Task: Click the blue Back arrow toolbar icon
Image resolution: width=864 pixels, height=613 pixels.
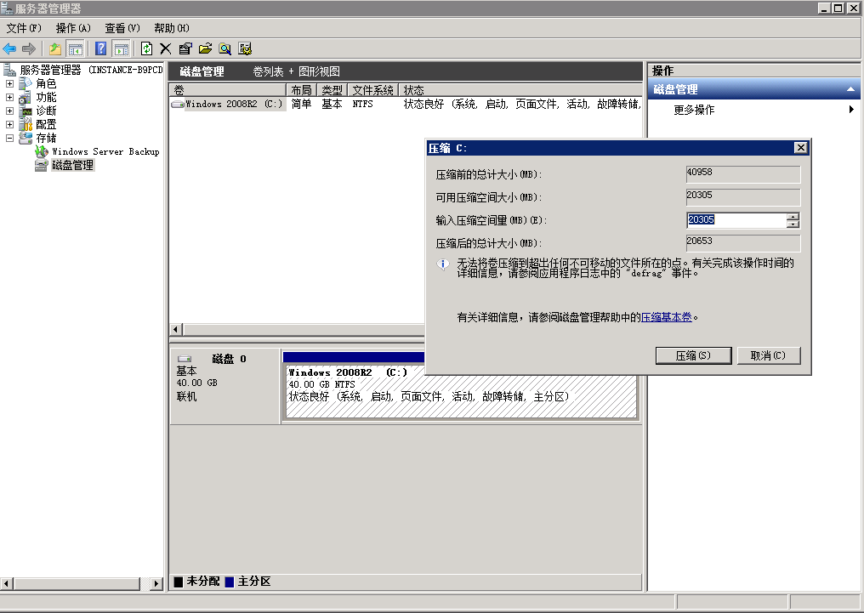Action: pyautogui.click(x=9, y=49)
